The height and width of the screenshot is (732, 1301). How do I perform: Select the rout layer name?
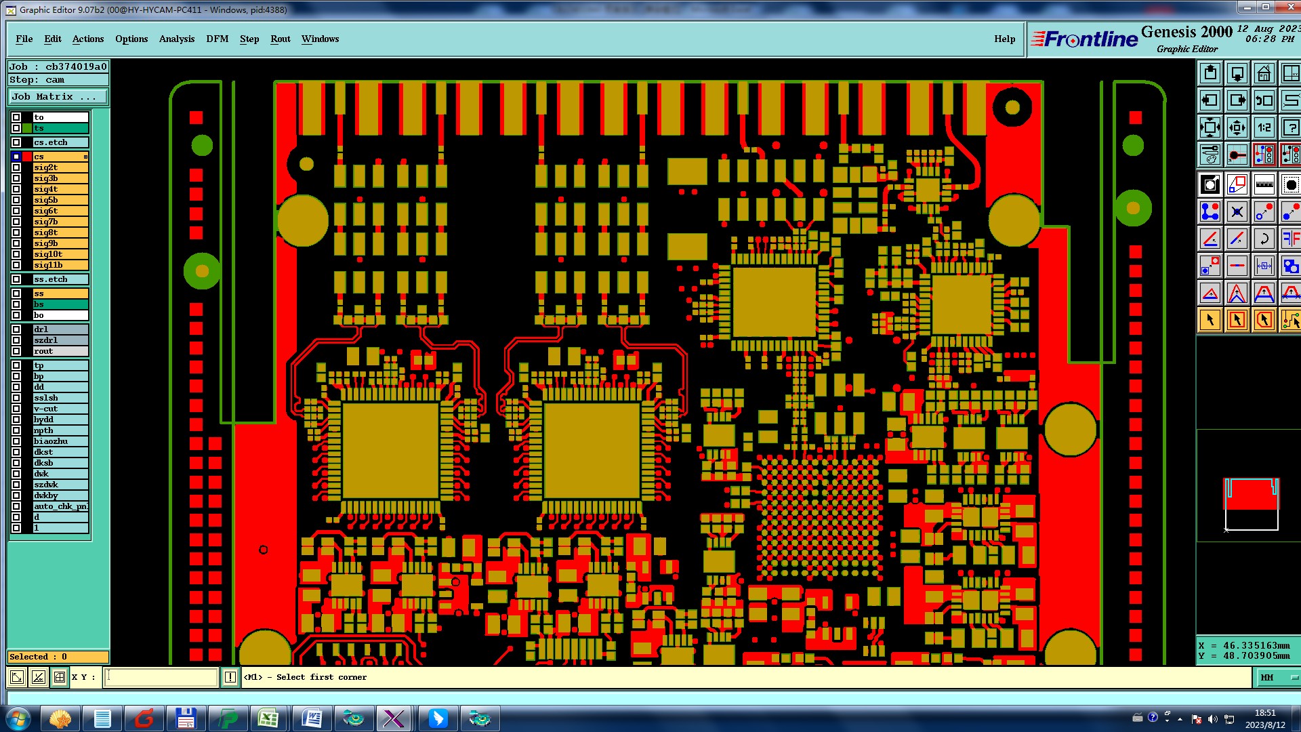(x=60, y=351)
